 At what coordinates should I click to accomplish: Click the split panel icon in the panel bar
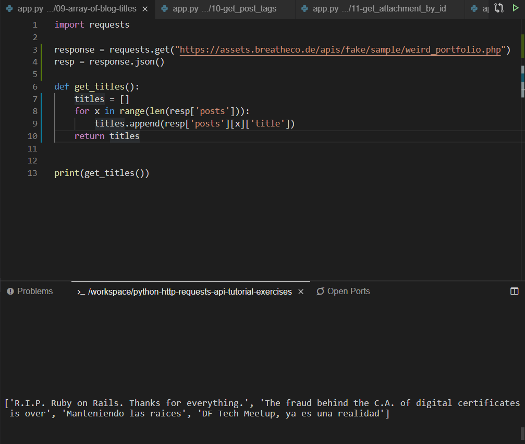click(x=514, y=291)
